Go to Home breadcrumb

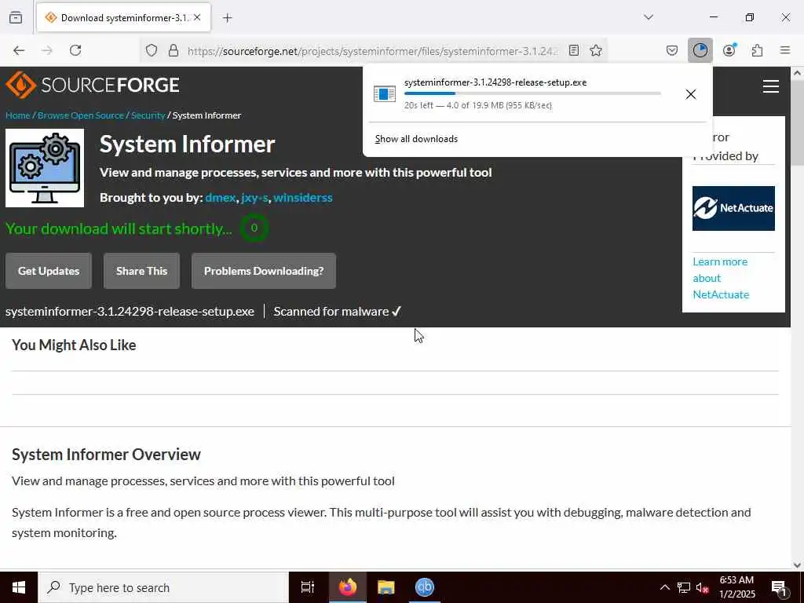point(18,115)
